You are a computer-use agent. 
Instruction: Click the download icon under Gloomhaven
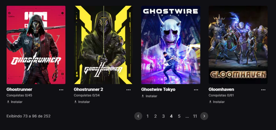(x=210, y=102)
